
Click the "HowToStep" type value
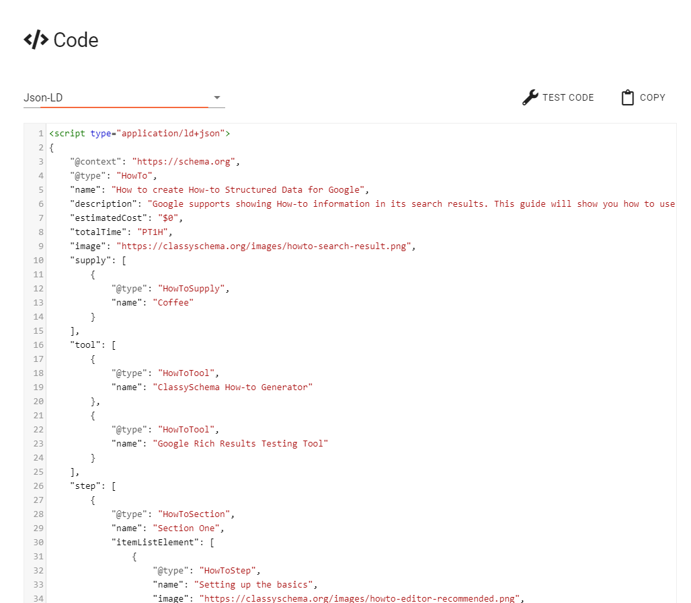tap(227, 570)
